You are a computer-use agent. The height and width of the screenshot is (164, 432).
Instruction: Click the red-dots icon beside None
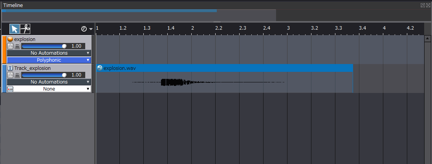point(10,89)
